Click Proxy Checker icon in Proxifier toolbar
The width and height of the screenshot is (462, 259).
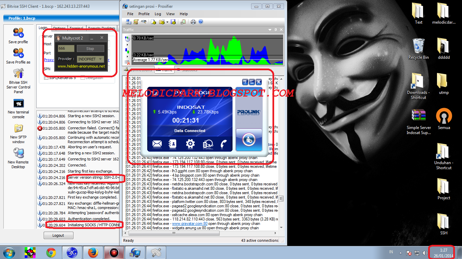click(183, 22)
